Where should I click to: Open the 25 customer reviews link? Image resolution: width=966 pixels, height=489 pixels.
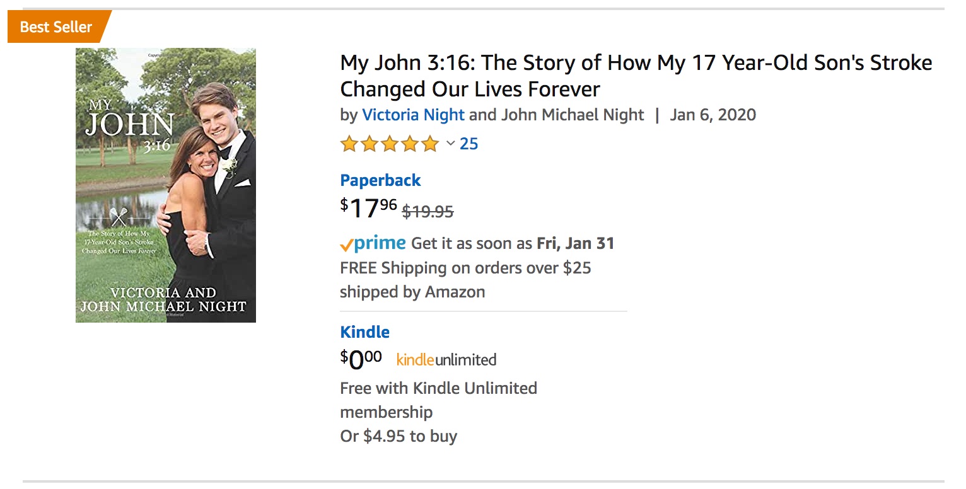click(469, 144)
